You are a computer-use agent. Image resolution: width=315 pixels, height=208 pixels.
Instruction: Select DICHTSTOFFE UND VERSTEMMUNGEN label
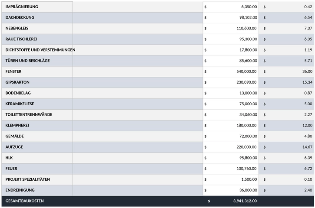[40, 50]
